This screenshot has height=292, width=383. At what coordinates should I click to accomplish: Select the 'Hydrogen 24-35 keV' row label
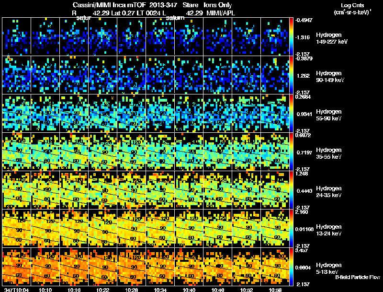point(329,192)
